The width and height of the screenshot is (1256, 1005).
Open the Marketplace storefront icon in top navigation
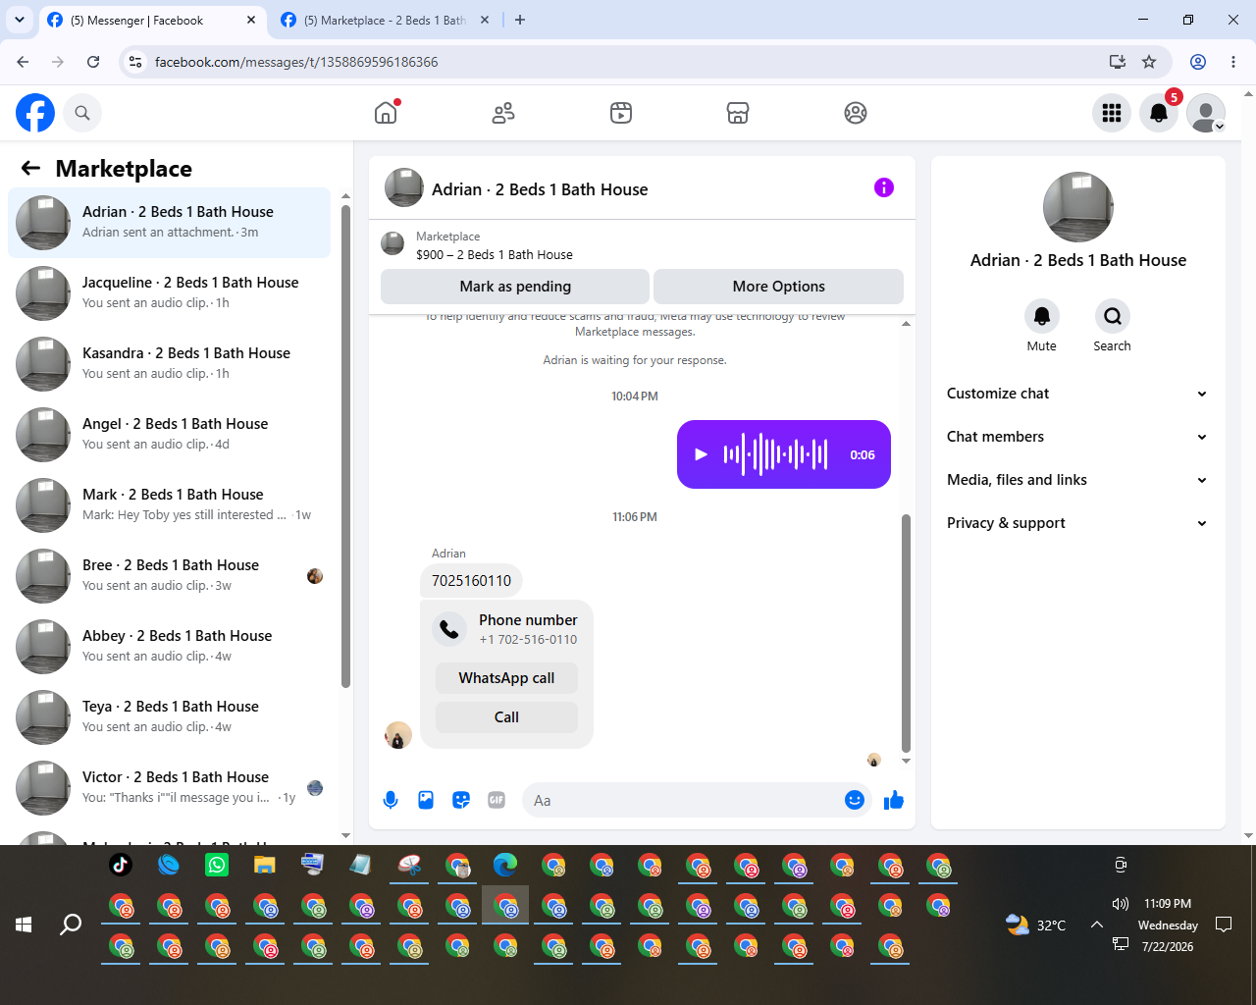coord(738,113)
